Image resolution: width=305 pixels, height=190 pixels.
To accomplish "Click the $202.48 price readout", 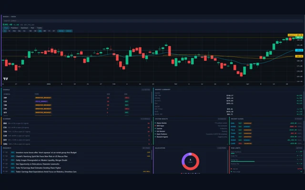I will click(x=8, y=25).
